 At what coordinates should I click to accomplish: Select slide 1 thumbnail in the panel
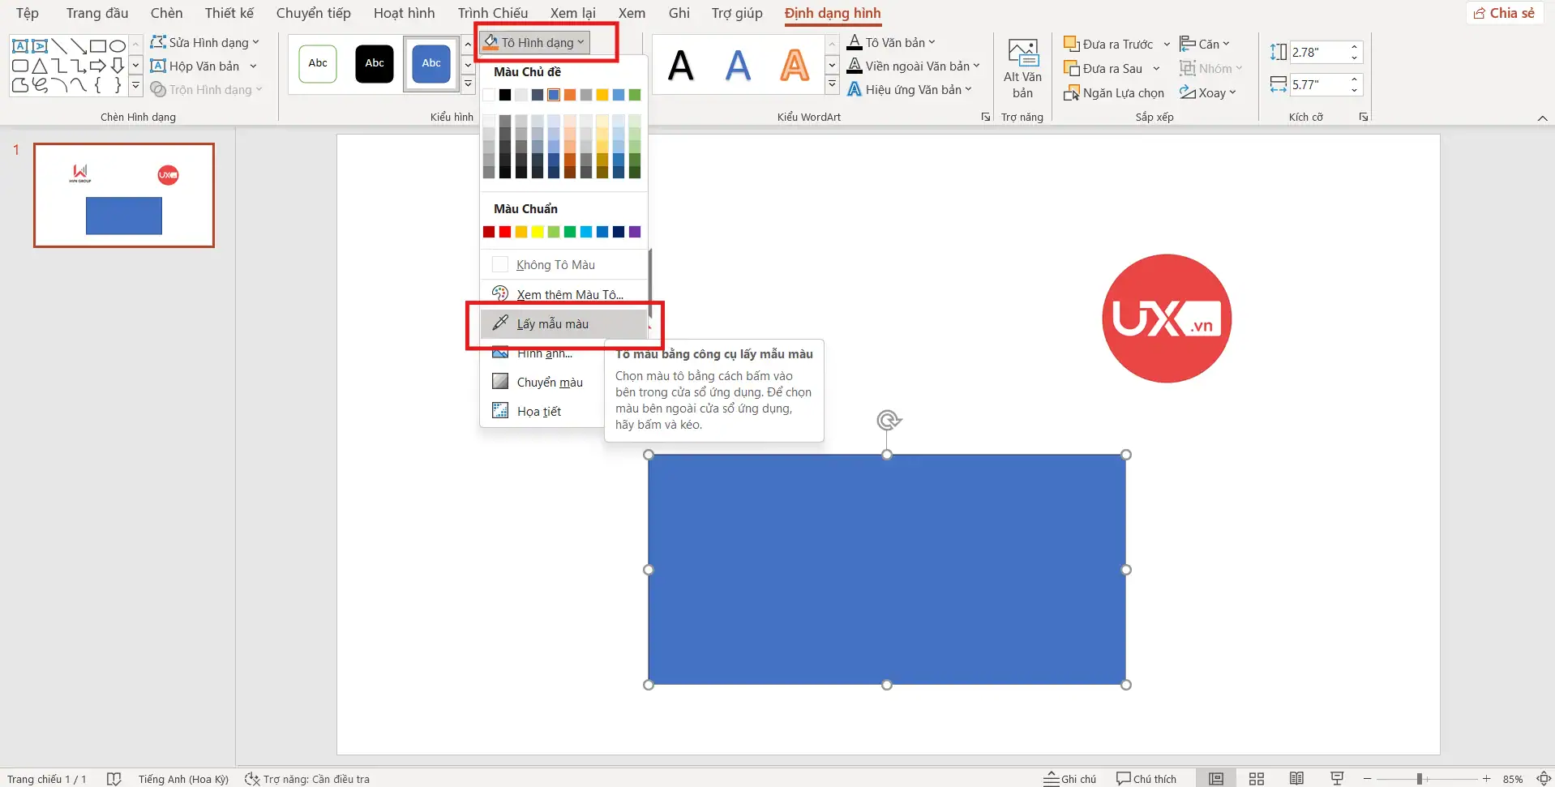point(123,195)
